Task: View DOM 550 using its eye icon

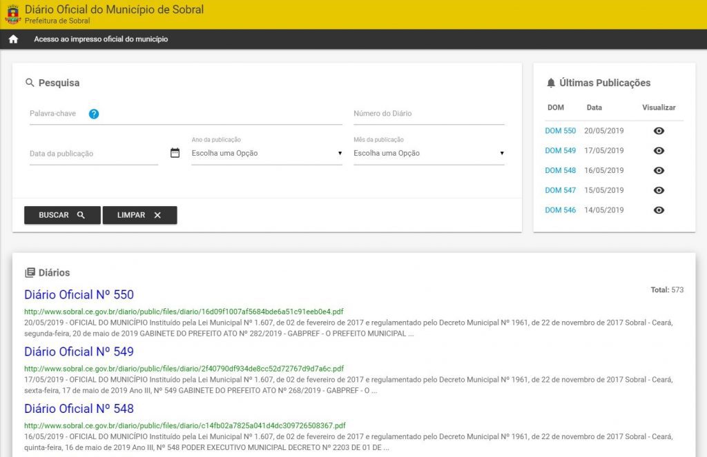Action: coord(659,131)
